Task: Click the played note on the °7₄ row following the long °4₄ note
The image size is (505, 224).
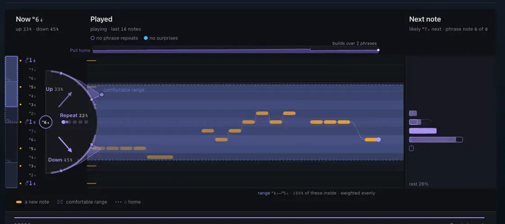Action: coord(208,131)
